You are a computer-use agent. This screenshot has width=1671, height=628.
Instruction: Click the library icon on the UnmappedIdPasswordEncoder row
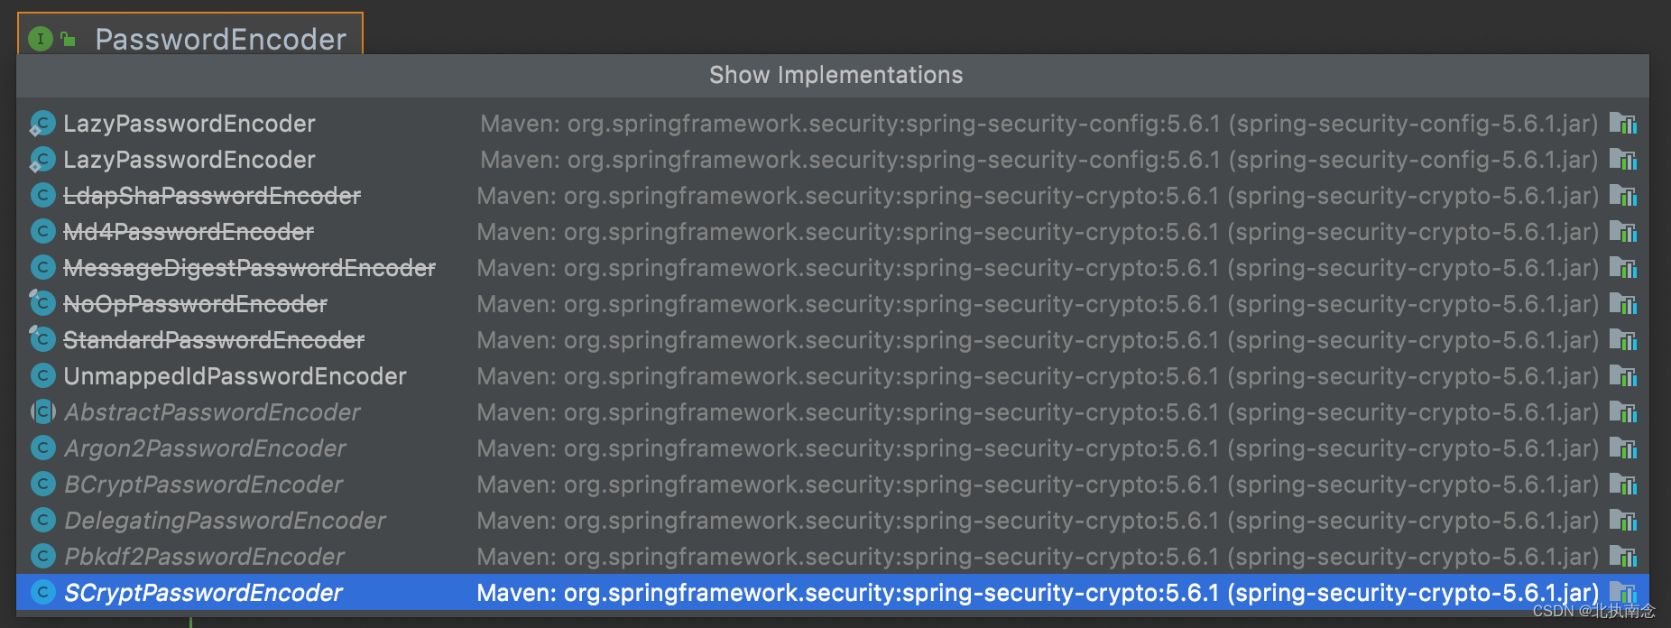click(1623, 376)
